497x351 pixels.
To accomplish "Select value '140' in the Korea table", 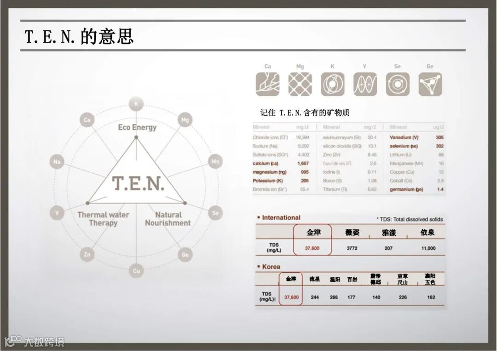I will tap(376, 298).
